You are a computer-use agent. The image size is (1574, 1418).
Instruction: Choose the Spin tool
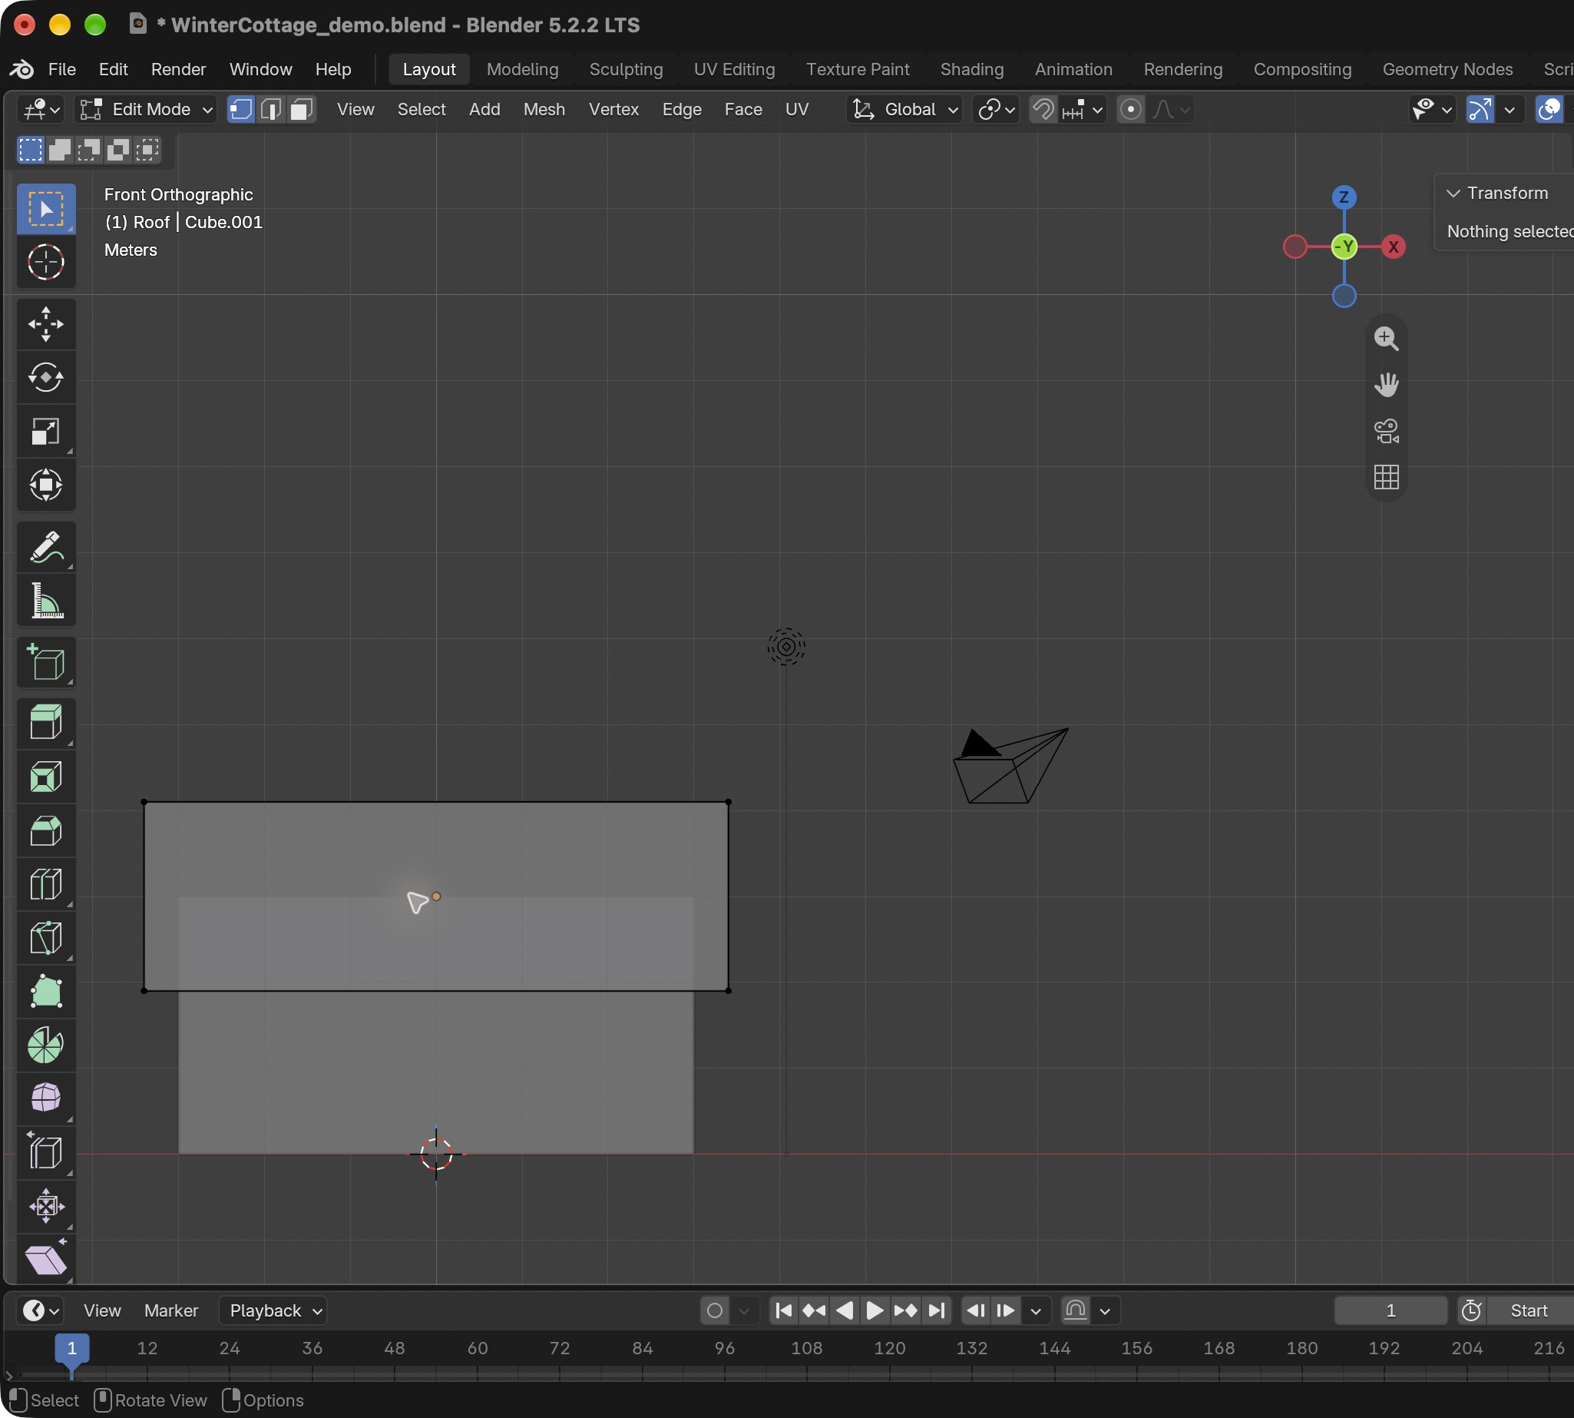point(46,1045)
